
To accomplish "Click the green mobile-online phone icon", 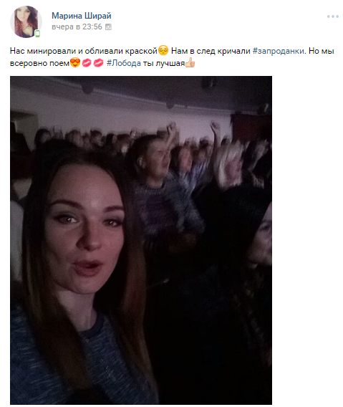I will click(x=38, y=34).
